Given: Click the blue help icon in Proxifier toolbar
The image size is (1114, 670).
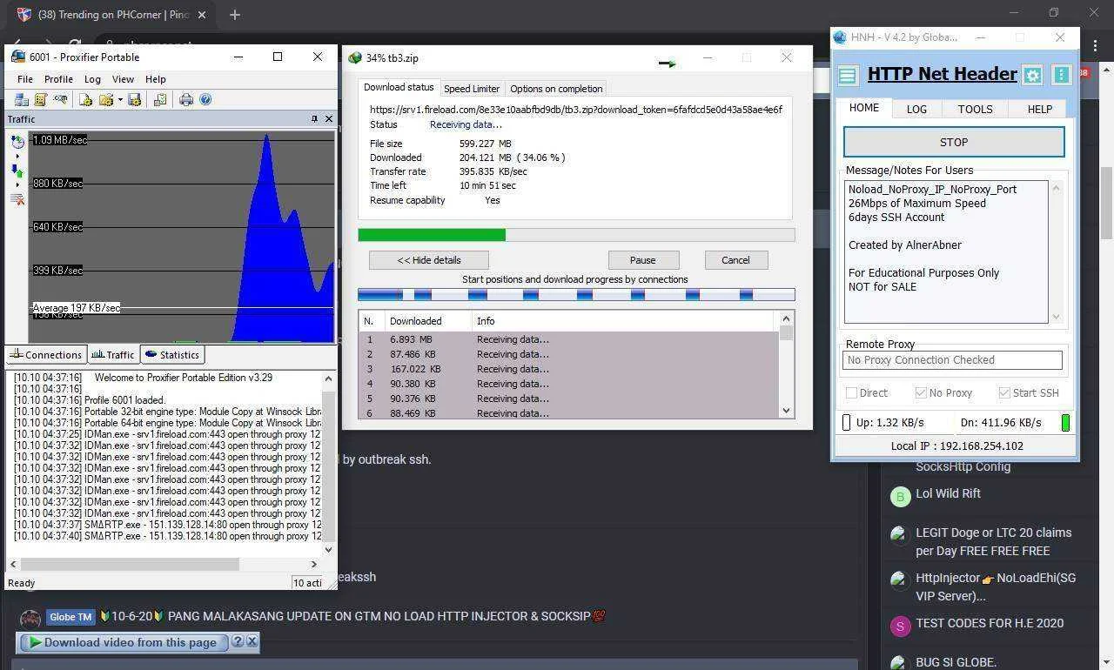Looking at the screenshot, I should (x=205, y=100).
